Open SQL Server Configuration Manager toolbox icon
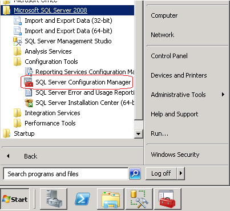 point(29,82)
